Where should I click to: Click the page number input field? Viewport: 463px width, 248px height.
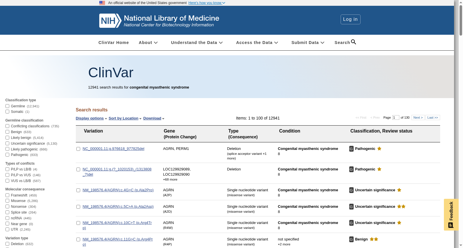coord(396,117)
